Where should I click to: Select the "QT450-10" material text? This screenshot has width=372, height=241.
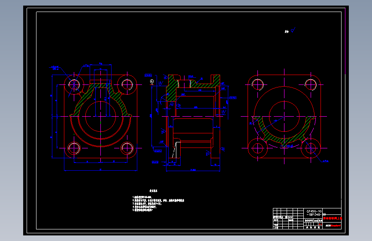tap(314, 211)
